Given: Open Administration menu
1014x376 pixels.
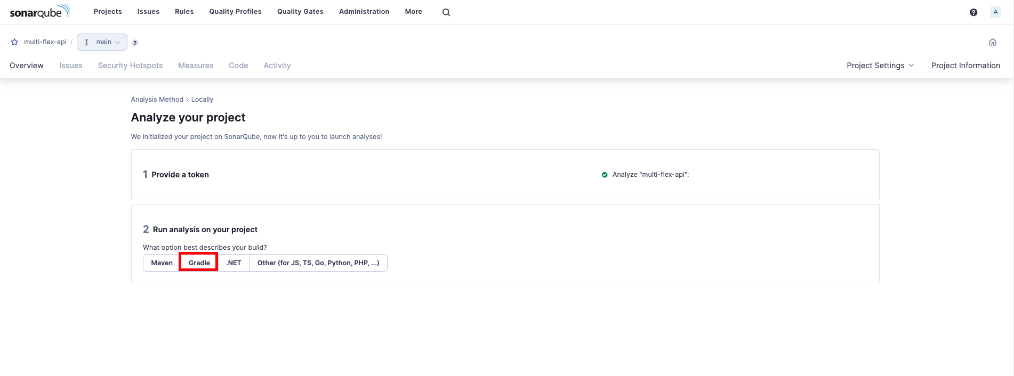Looking at the screenshot, I should click(x=364, y=12).
